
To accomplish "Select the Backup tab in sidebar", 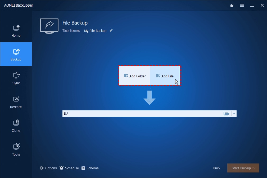I will click(x=16, y=54).
